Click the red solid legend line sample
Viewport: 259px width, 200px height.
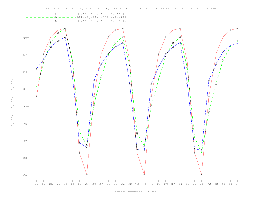click(x=51, y=14)
